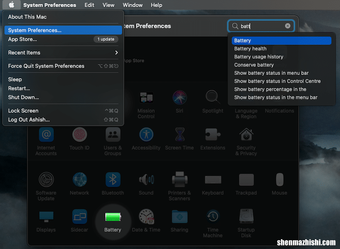This screenshot has width=340, height=249.
Task: Click inside the batt search field
Action: pos(261,26)
